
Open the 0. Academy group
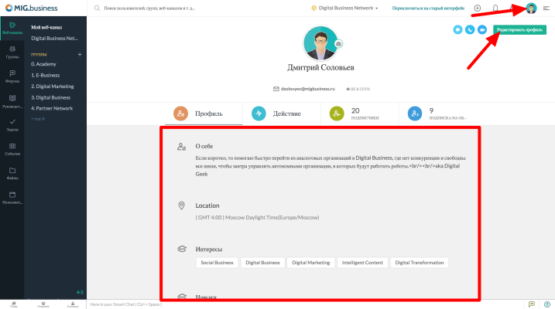[x=43, y=64]
